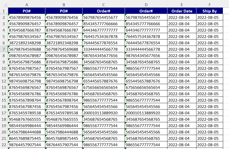Viewport: 229px width, 149px height.
Task: Select row 22 by clicking its row number
Action: 4,144
